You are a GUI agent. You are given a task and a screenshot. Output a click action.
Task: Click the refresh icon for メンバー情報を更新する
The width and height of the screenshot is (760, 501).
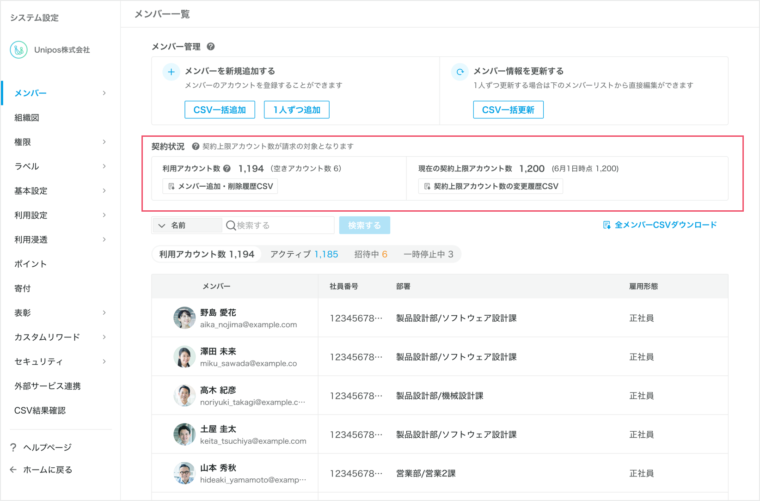tap(460, 72)
